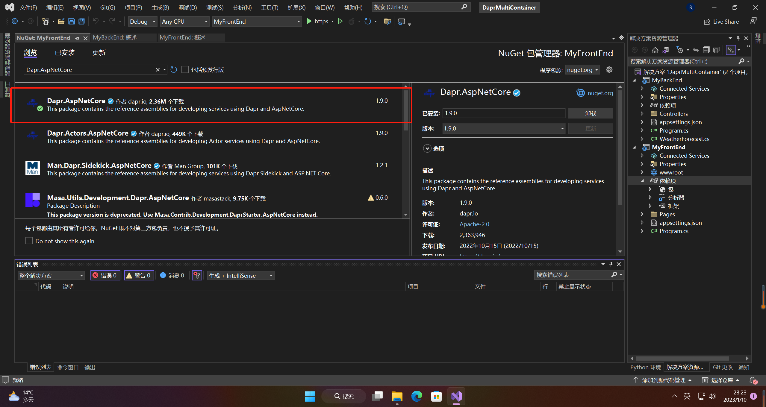
Task: Click Collapse All icon in Solution Explorer
Action: [706, 50]
